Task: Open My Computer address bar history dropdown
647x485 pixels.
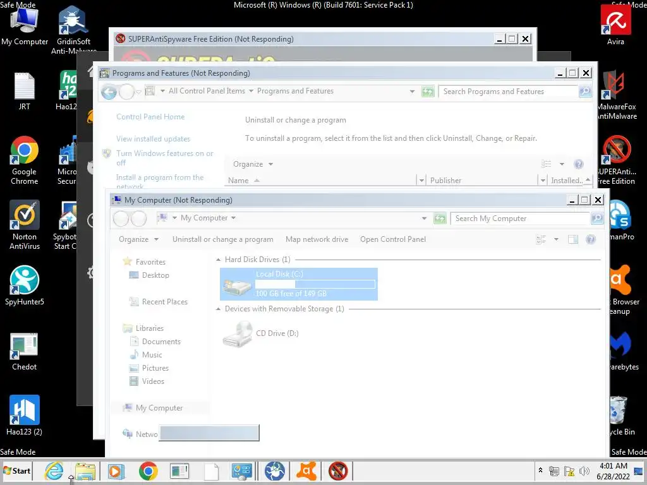Action: (x=424, y=218)
